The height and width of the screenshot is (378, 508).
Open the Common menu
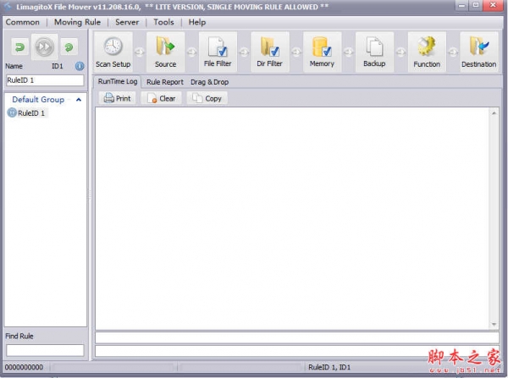(23, 22)
